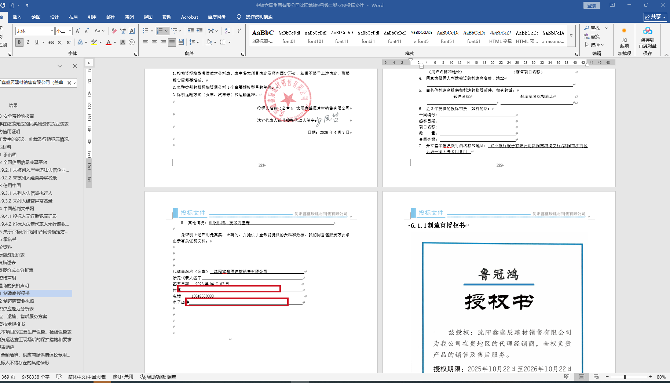Open the font size dropdown (小二)
The image size is (670, 383).
(x=70, y=31)
